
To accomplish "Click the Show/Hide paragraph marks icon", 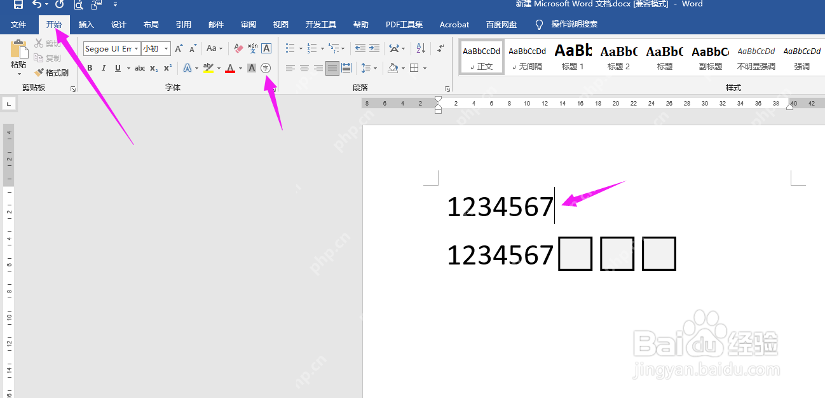I will coord(440,48).
